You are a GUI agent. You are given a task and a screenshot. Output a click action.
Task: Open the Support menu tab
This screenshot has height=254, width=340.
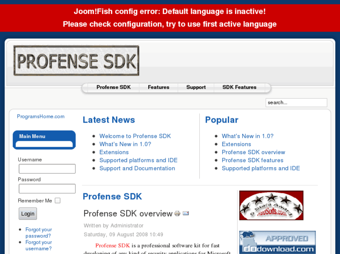(196, 87)
